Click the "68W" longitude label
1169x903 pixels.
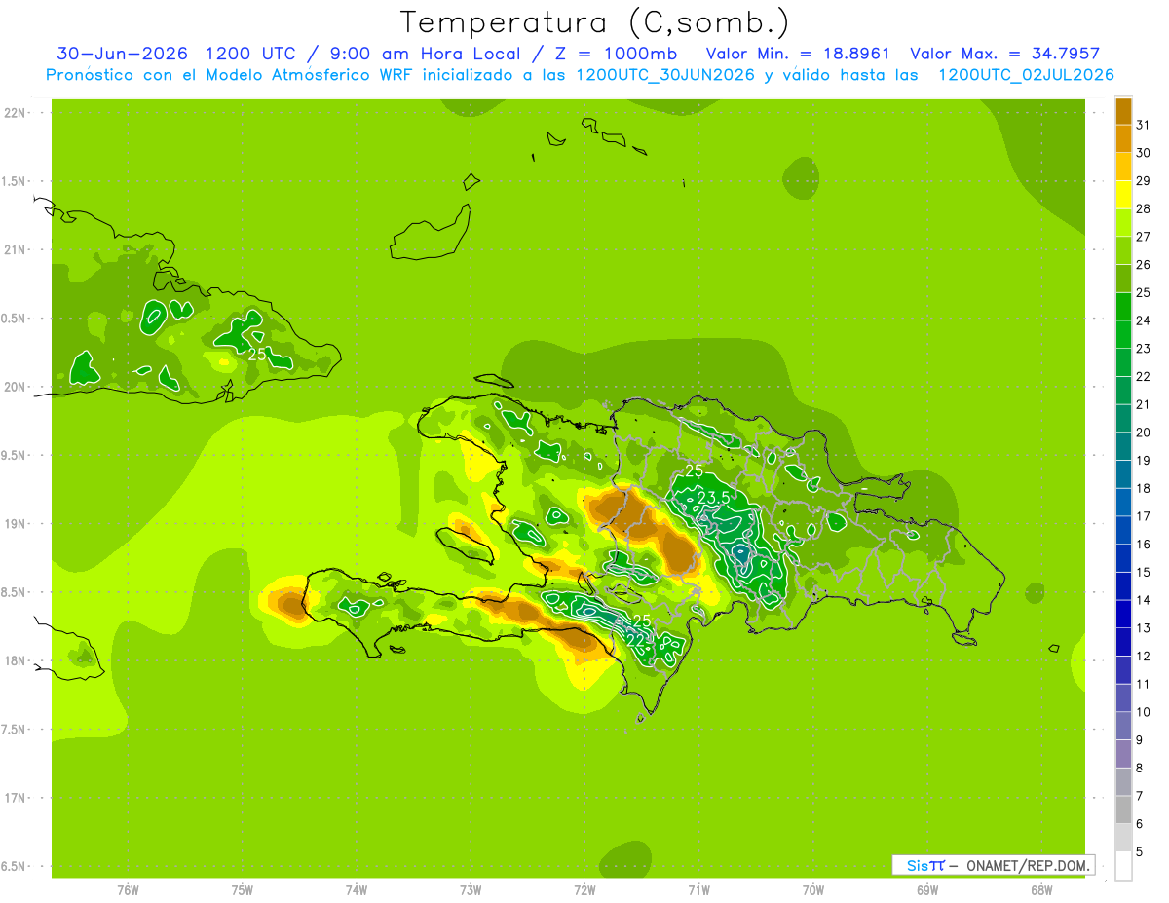point(1041,890)
